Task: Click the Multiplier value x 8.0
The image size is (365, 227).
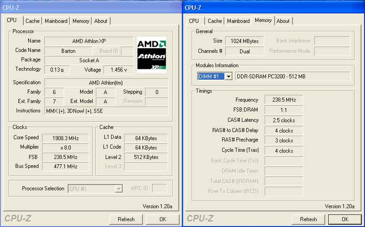Action: [x=65, y=148]
